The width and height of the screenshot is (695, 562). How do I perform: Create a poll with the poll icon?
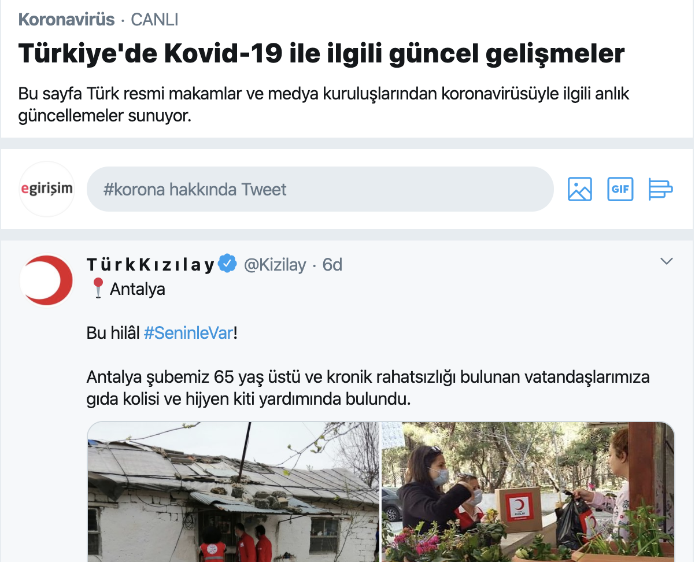(x=661, y=189)
